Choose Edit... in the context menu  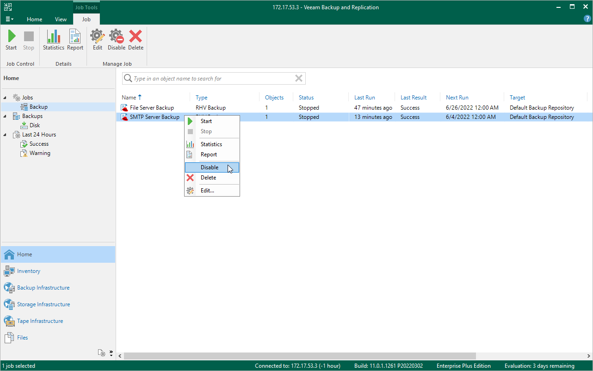(212, 191)
